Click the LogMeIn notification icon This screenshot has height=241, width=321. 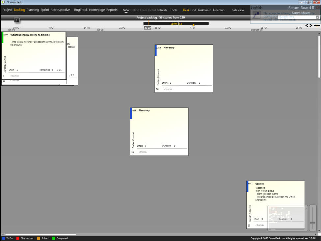tap(256, 15)
